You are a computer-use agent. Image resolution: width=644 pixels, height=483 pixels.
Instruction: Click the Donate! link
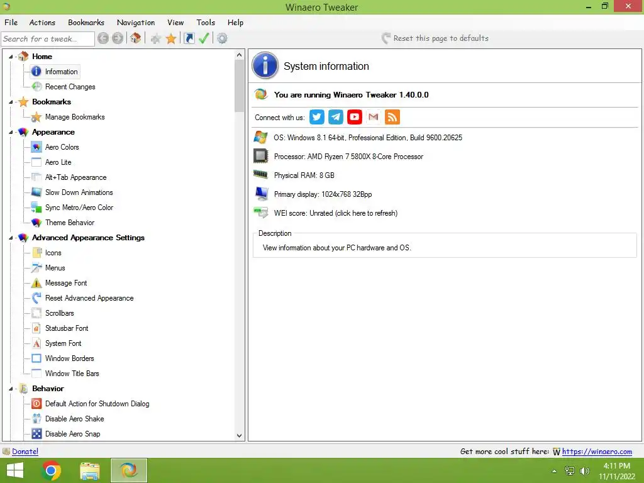click(x=25, y=452)
